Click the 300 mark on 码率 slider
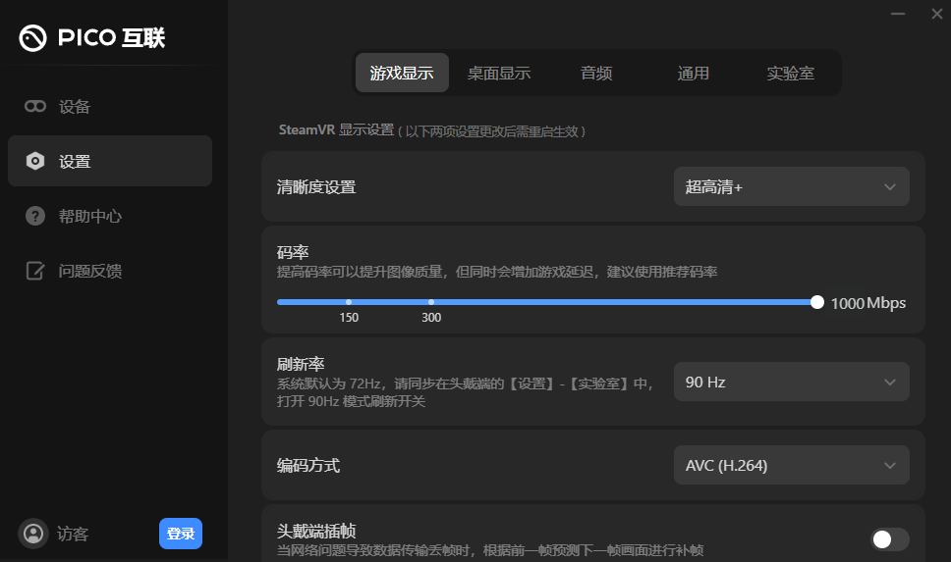The height and width of the screenshot is (562, 951). (431, 303)
